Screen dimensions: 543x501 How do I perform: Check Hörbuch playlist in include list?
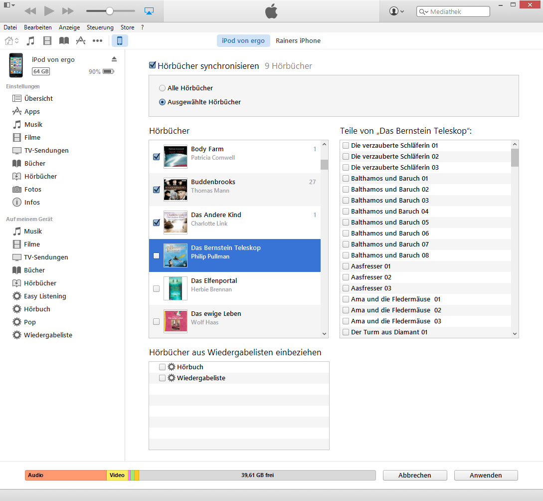tap(162, 367)
